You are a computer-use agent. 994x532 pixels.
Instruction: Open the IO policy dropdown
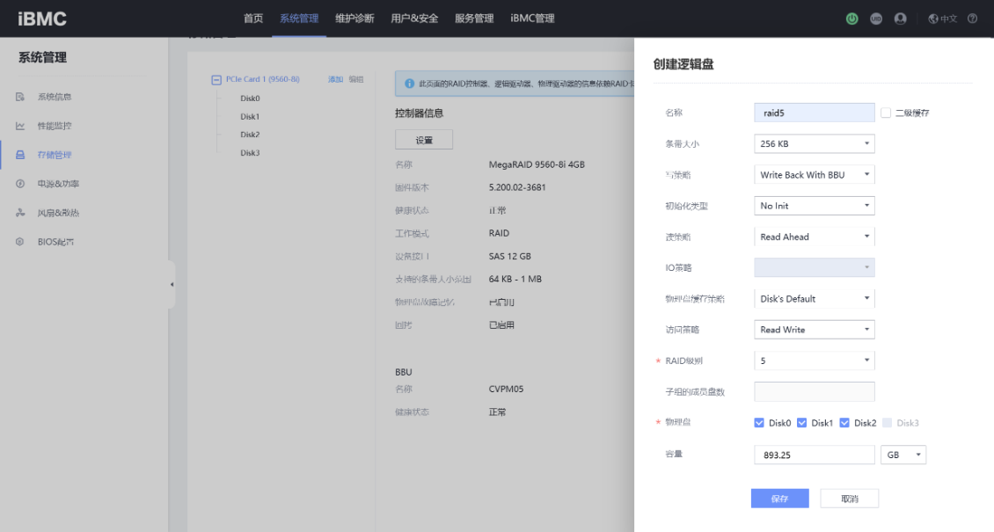(x=814, y=267)
